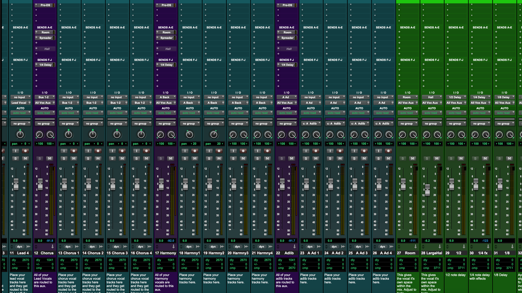Mute the Chorus 3 track

click(x=122, y=158)
